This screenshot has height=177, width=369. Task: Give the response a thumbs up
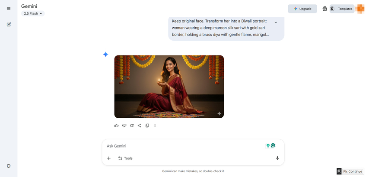[x=117, y=126]
